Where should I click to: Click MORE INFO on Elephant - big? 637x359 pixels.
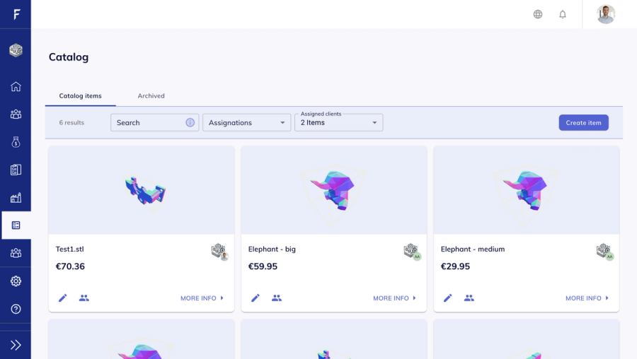coord(394,298)
